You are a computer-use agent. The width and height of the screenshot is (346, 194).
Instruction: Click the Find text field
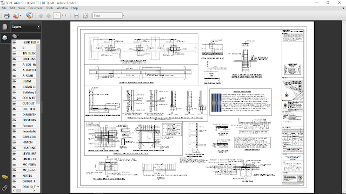[x=108, y=16]
